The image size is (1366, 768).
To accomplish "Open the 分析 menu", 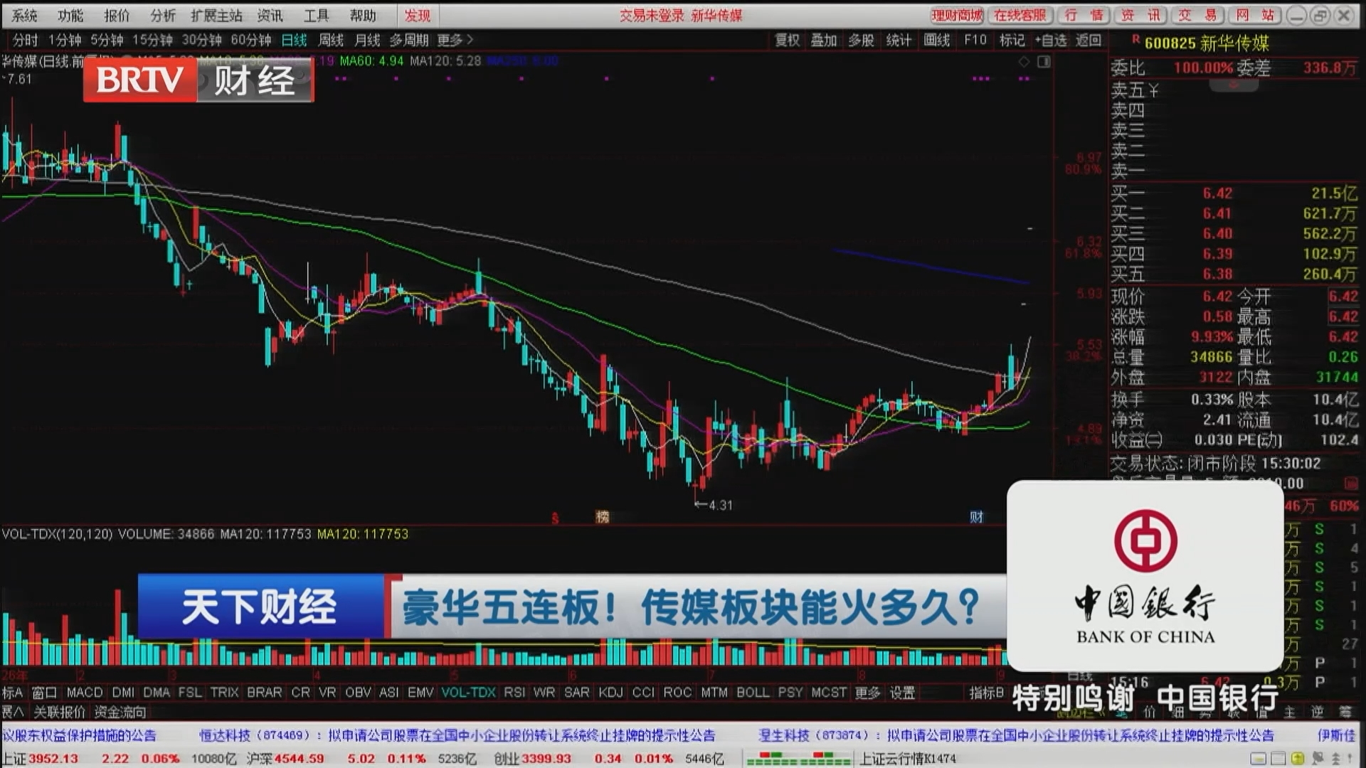I will tap(163, 15).
